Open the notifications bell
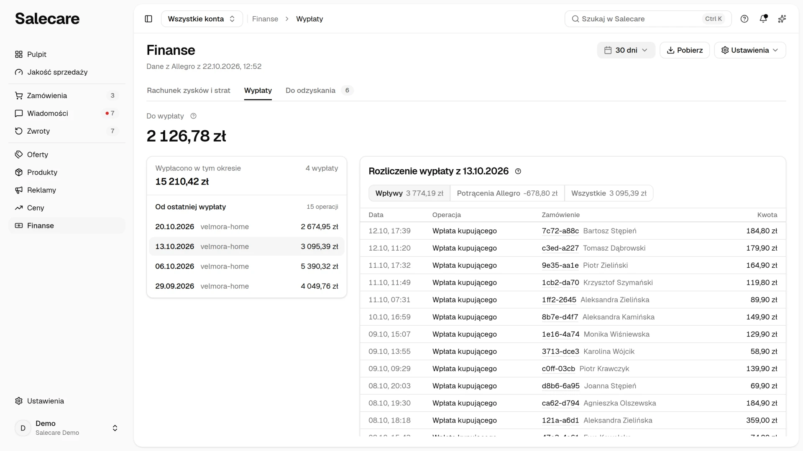Screen dimensions: 803x451 pyautogui.click(x=763, y=19)
